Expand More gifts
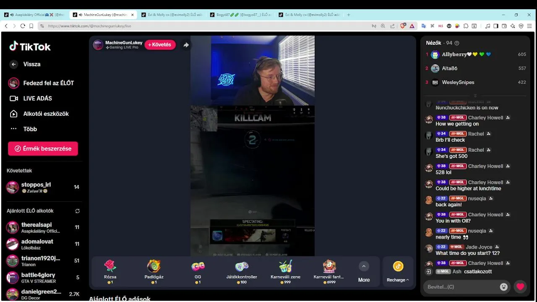Image resolution: width=537 pixels, height=302 pixels. 364,272
